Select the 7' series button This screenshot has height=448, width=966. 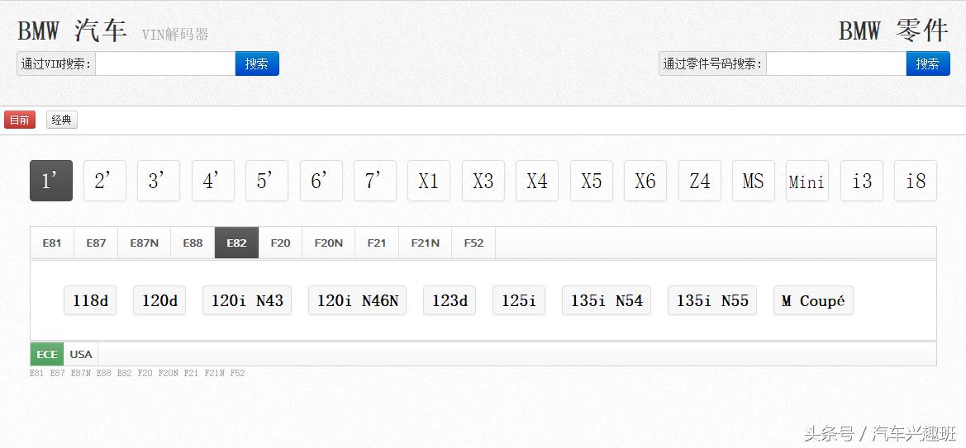pyautogui.click(x=374, y=181)
